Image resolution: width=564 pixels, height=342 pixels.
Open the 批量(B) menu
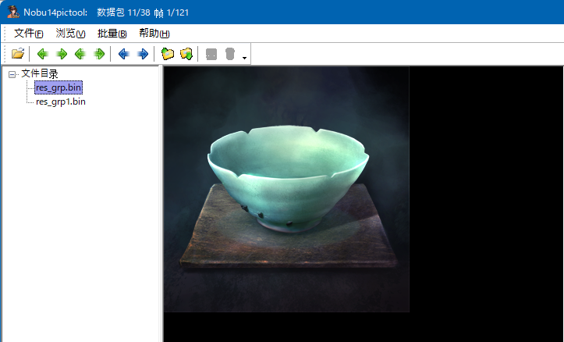coord(112,34)
